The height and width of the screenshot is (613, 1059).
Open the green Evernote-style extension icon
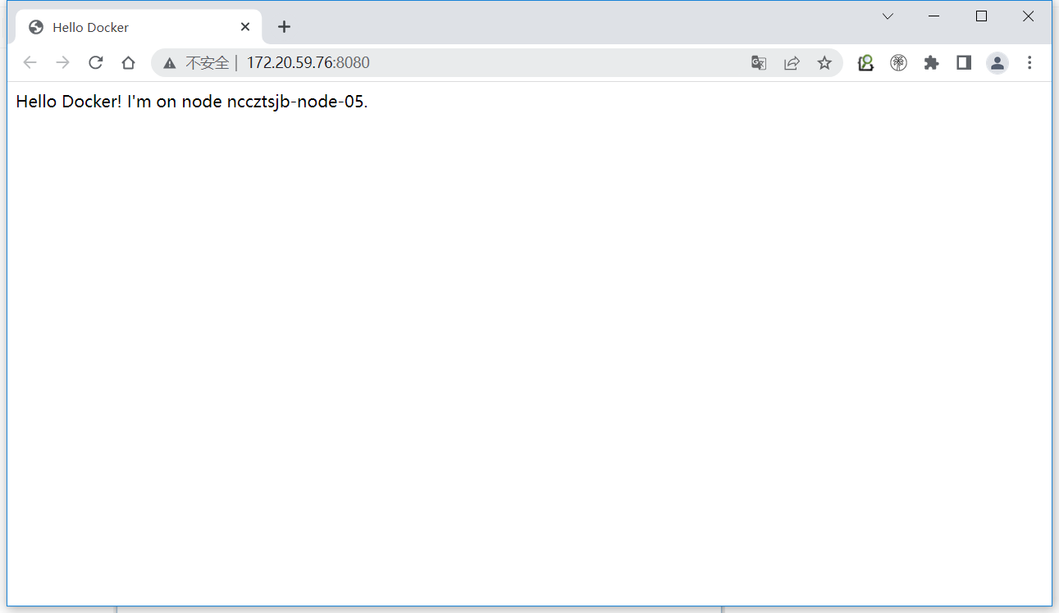tap(865, 63)
